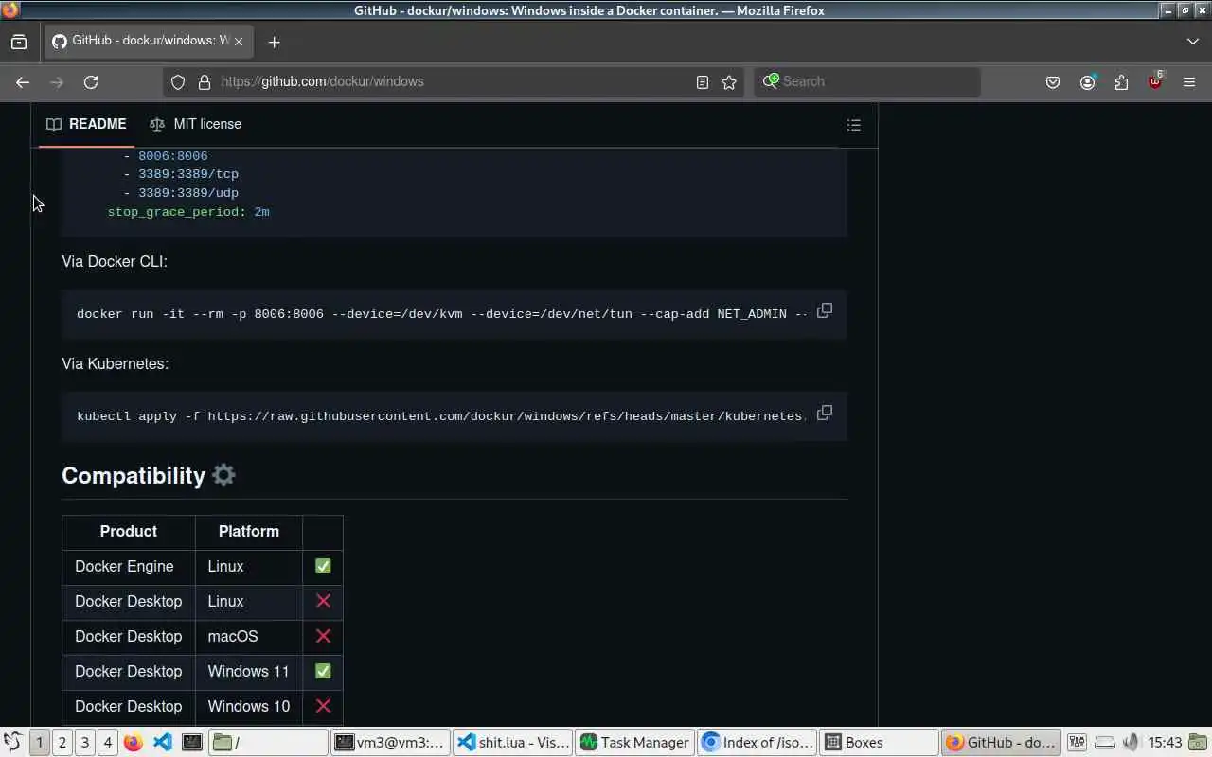Click the red cross in Windows 10 row
1212x757 pixels.
point(323,706)
